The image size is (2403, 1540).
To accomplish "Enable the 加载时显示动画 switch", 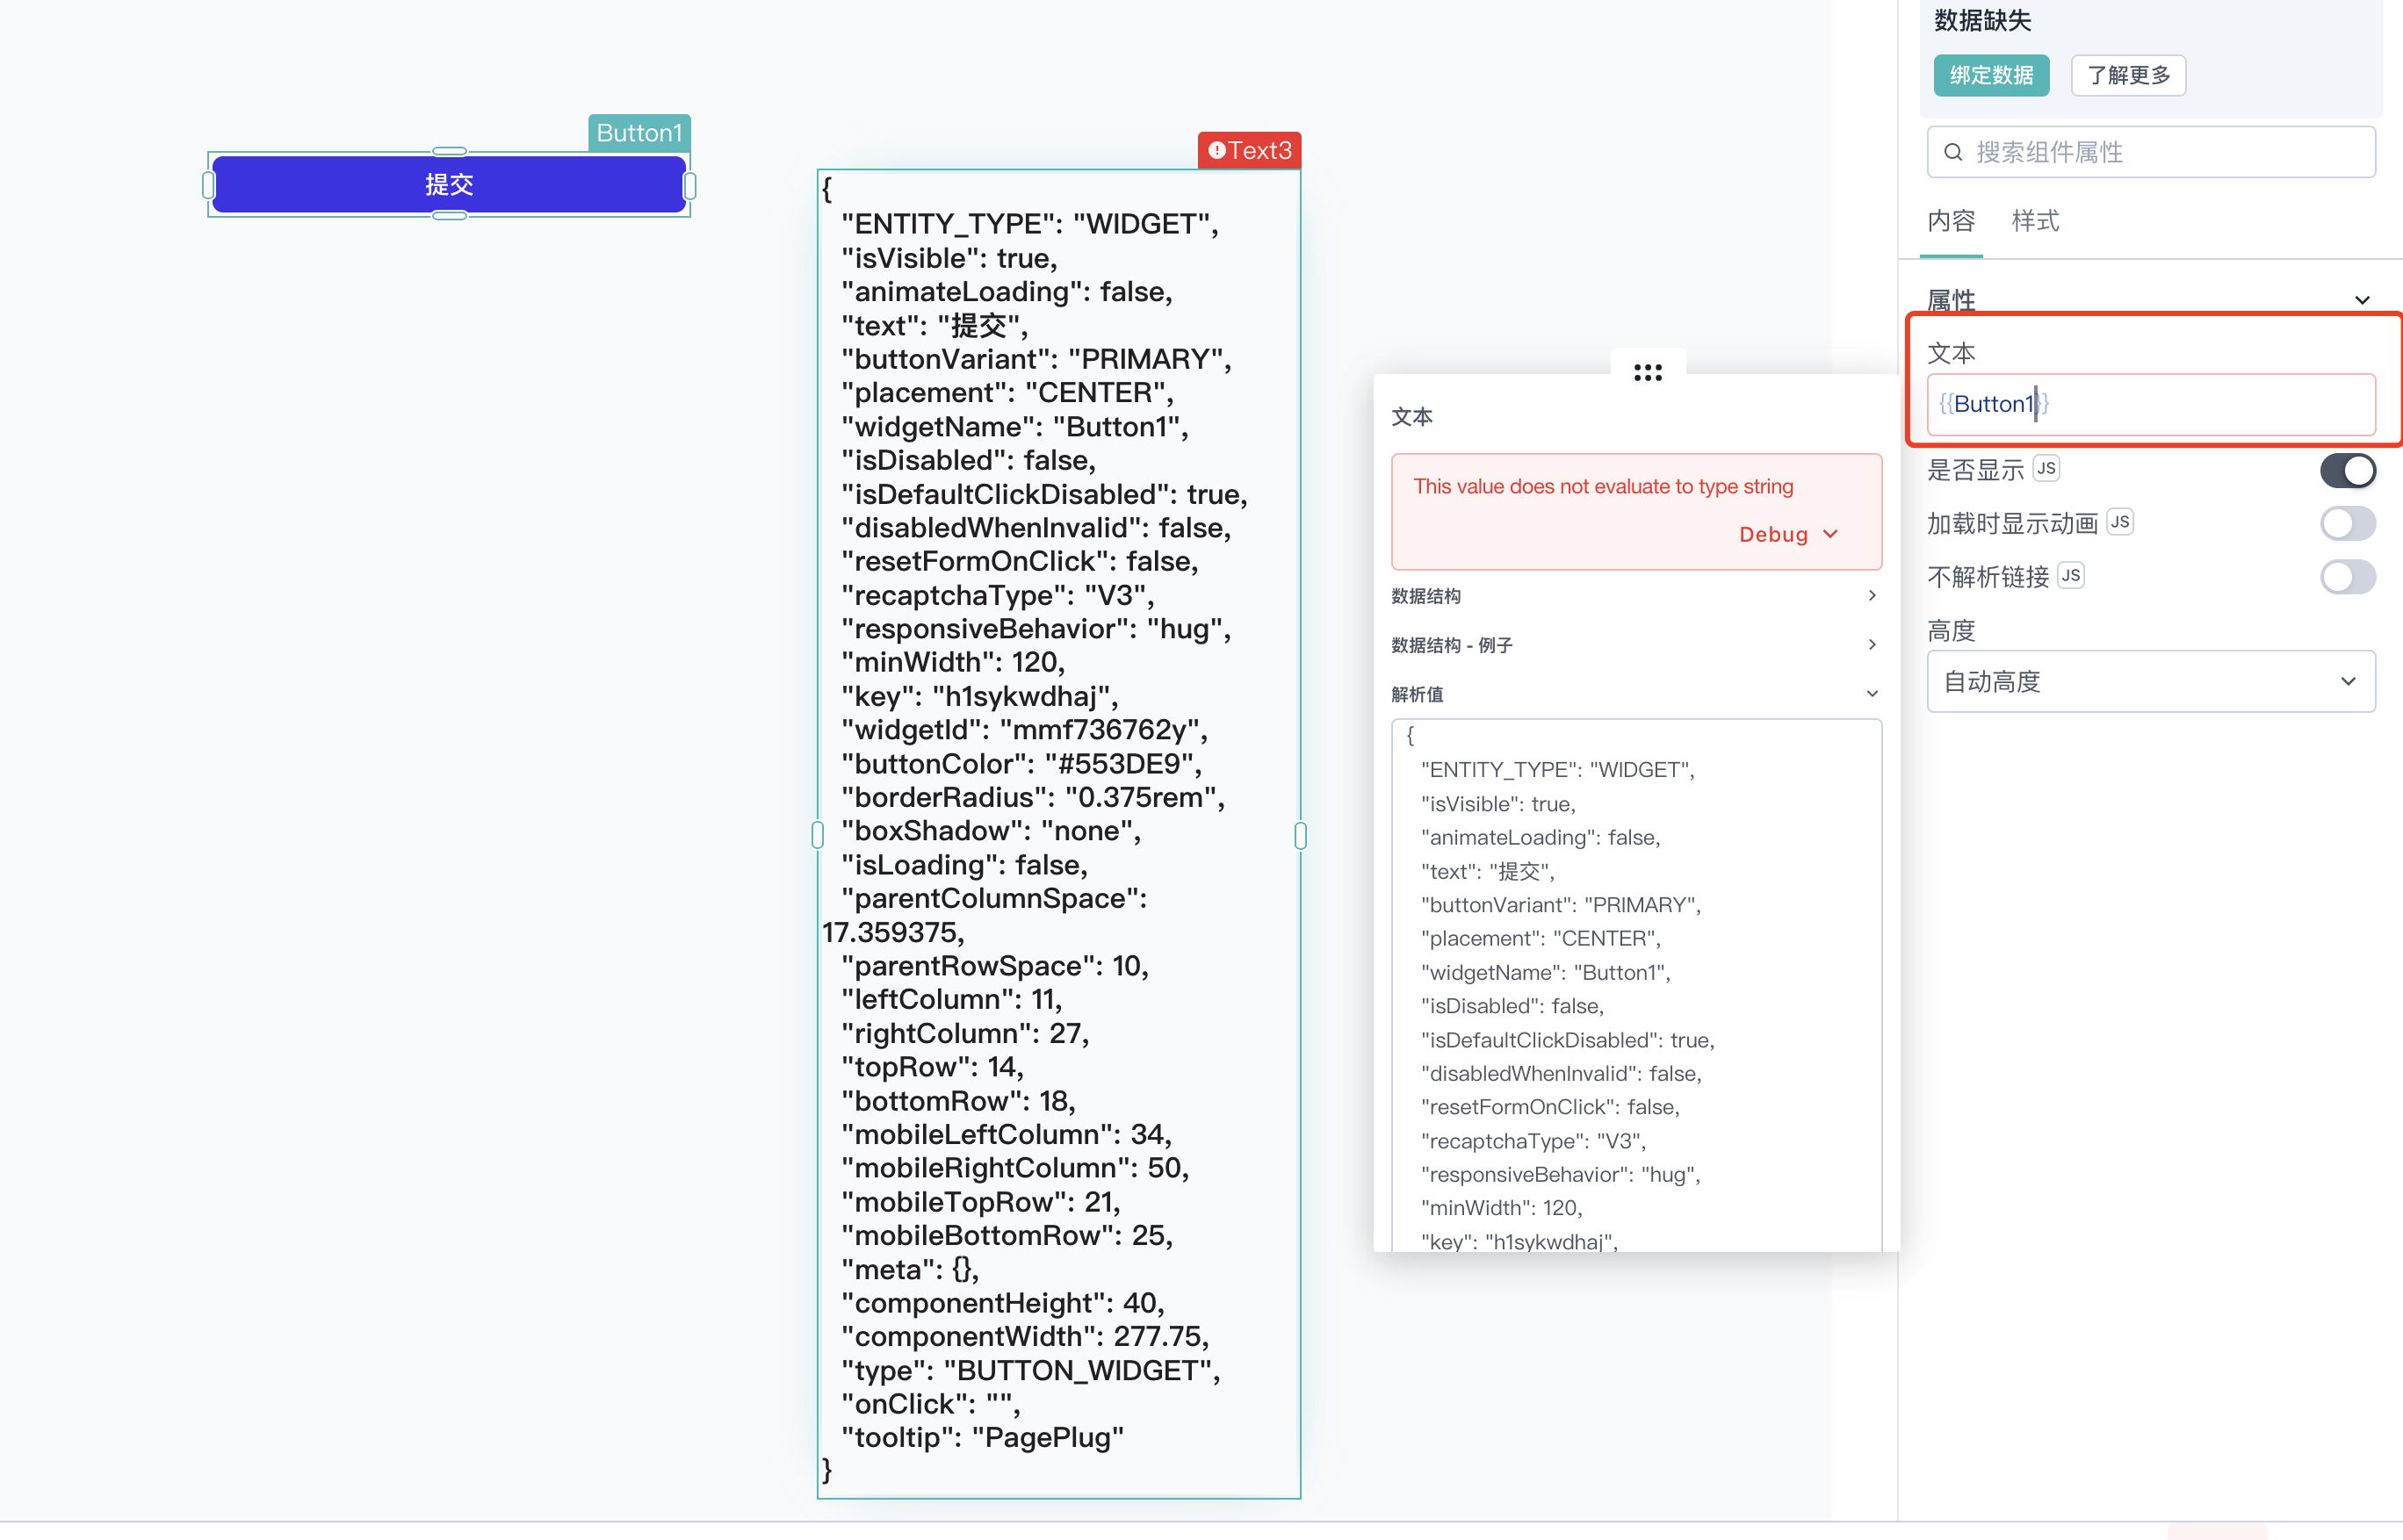I will tap(2347, 523).
